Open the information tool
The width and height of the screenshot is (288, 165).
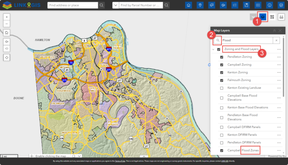[270, 5]
